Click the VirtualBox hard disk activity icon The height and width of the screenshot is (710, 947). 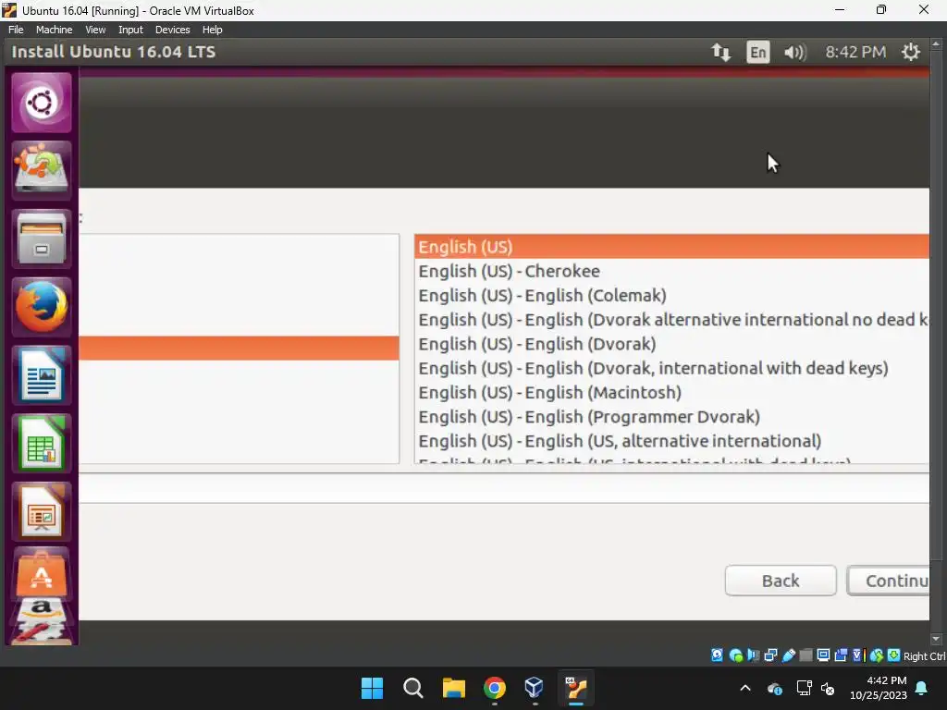(x=717, y=655)
